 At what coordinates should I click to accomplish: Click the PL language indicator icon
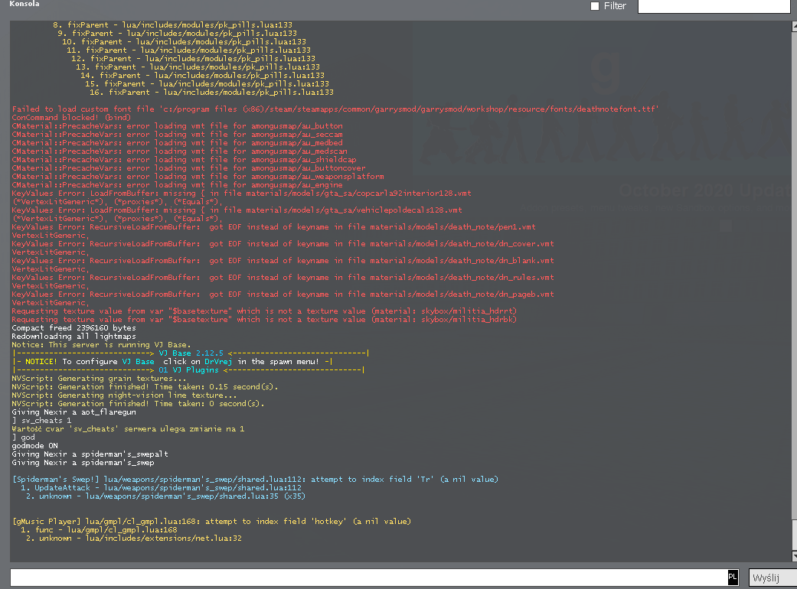tap(733, 577)
